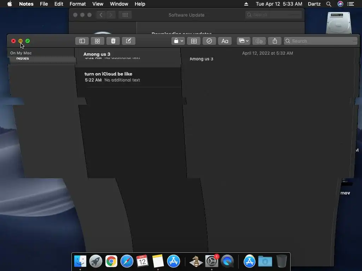Go back in Software Update window

(101, 15)
